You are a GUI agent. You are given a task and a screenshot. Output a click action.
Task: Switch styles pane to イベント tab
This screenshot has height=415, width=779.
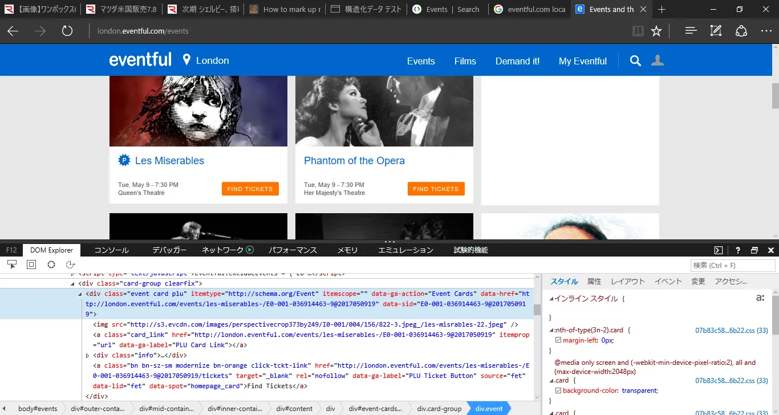(668, 282)
